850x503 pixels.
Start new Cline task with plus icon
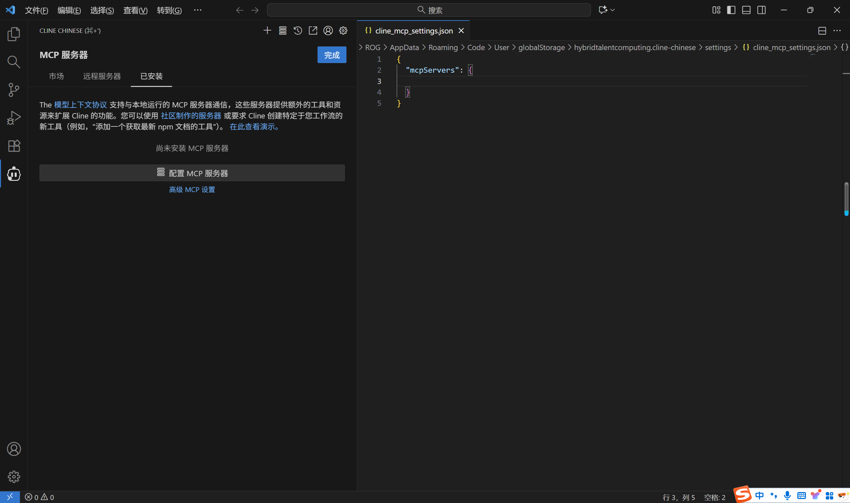point(267,31)
